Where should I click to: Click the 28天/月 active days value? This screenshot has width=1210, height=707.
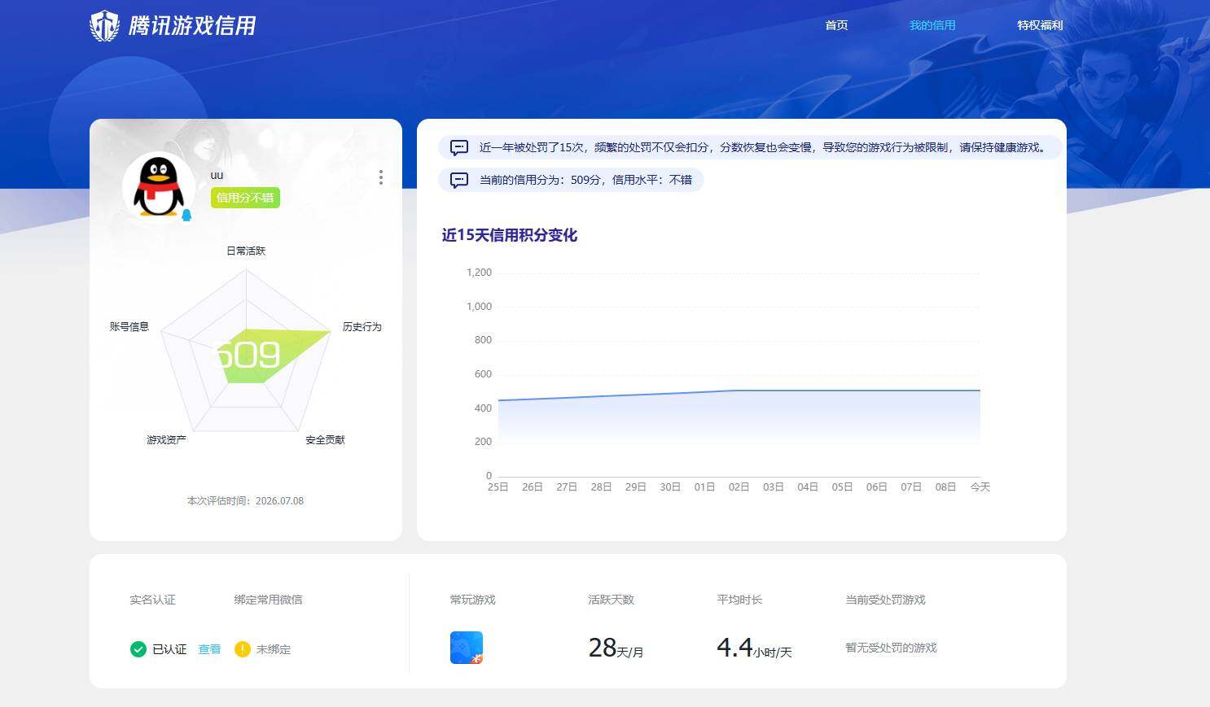[616, 648]
